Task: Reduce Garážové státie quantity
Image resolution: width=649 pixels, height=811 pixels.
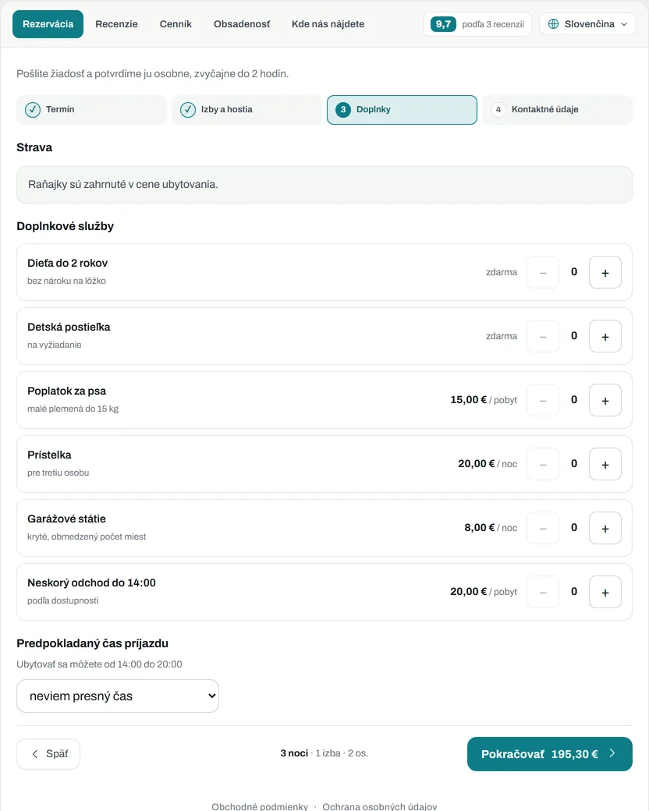Action: (543, 528)
